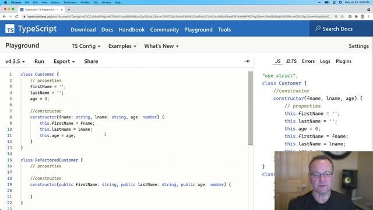Click the Share button

pyautogui.click(x=91, y=61)
